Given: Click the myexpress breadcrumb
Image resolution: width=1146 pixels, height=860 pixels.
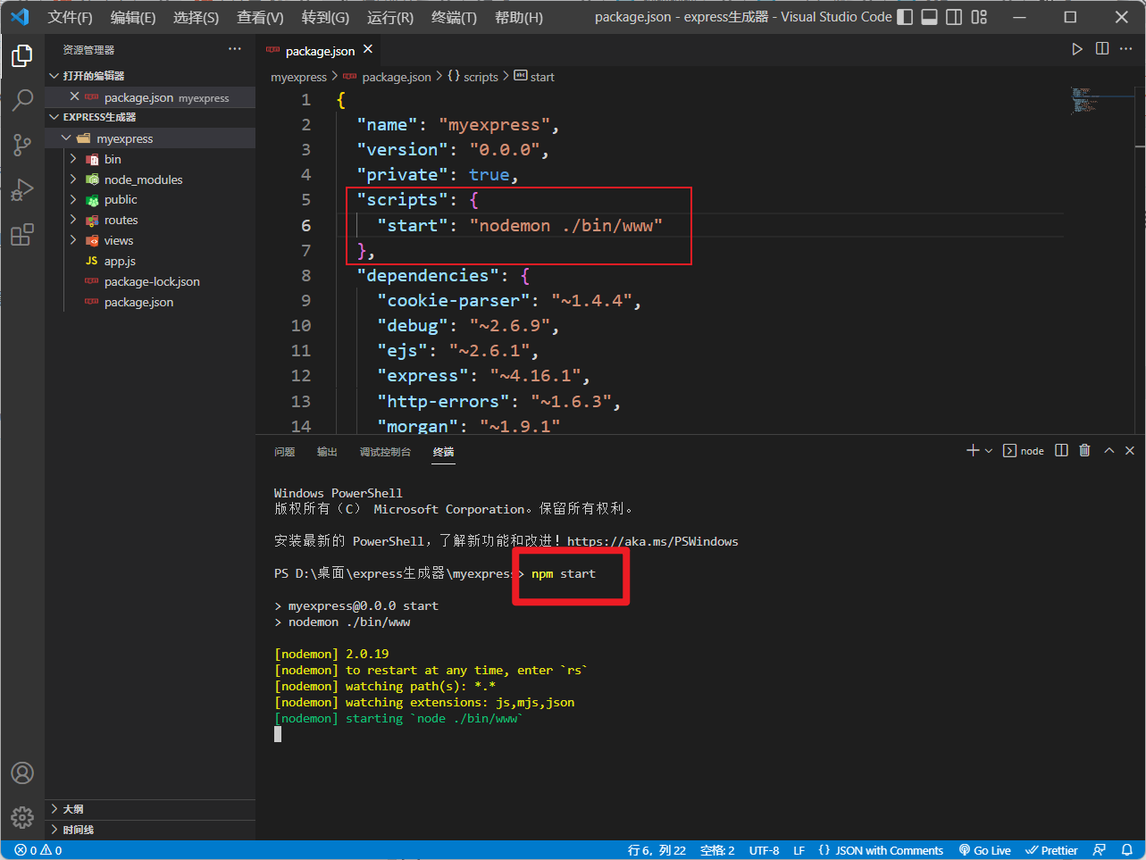Looking at the screenshot, I should click(298, 78).
